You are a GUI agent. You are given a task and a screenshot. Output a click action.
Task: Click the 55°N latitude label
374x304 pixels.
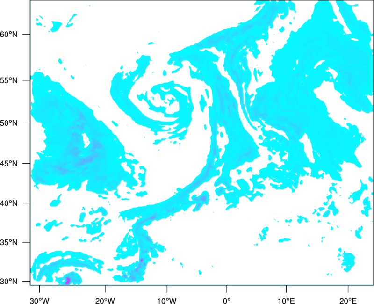click(x=9, y=80)
